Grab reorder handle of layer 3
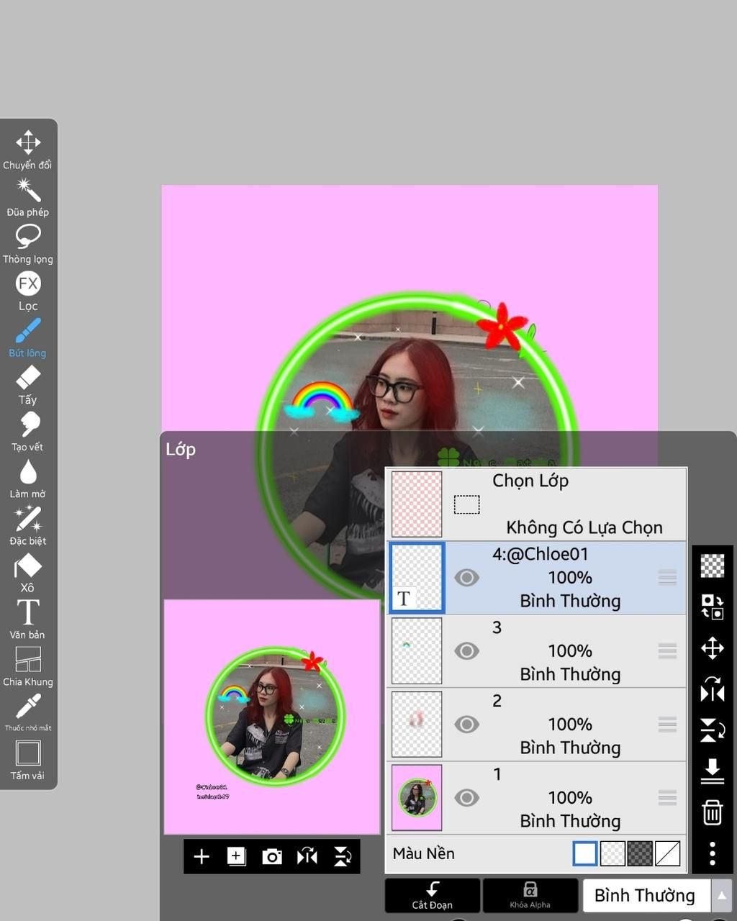 point(667,651)
